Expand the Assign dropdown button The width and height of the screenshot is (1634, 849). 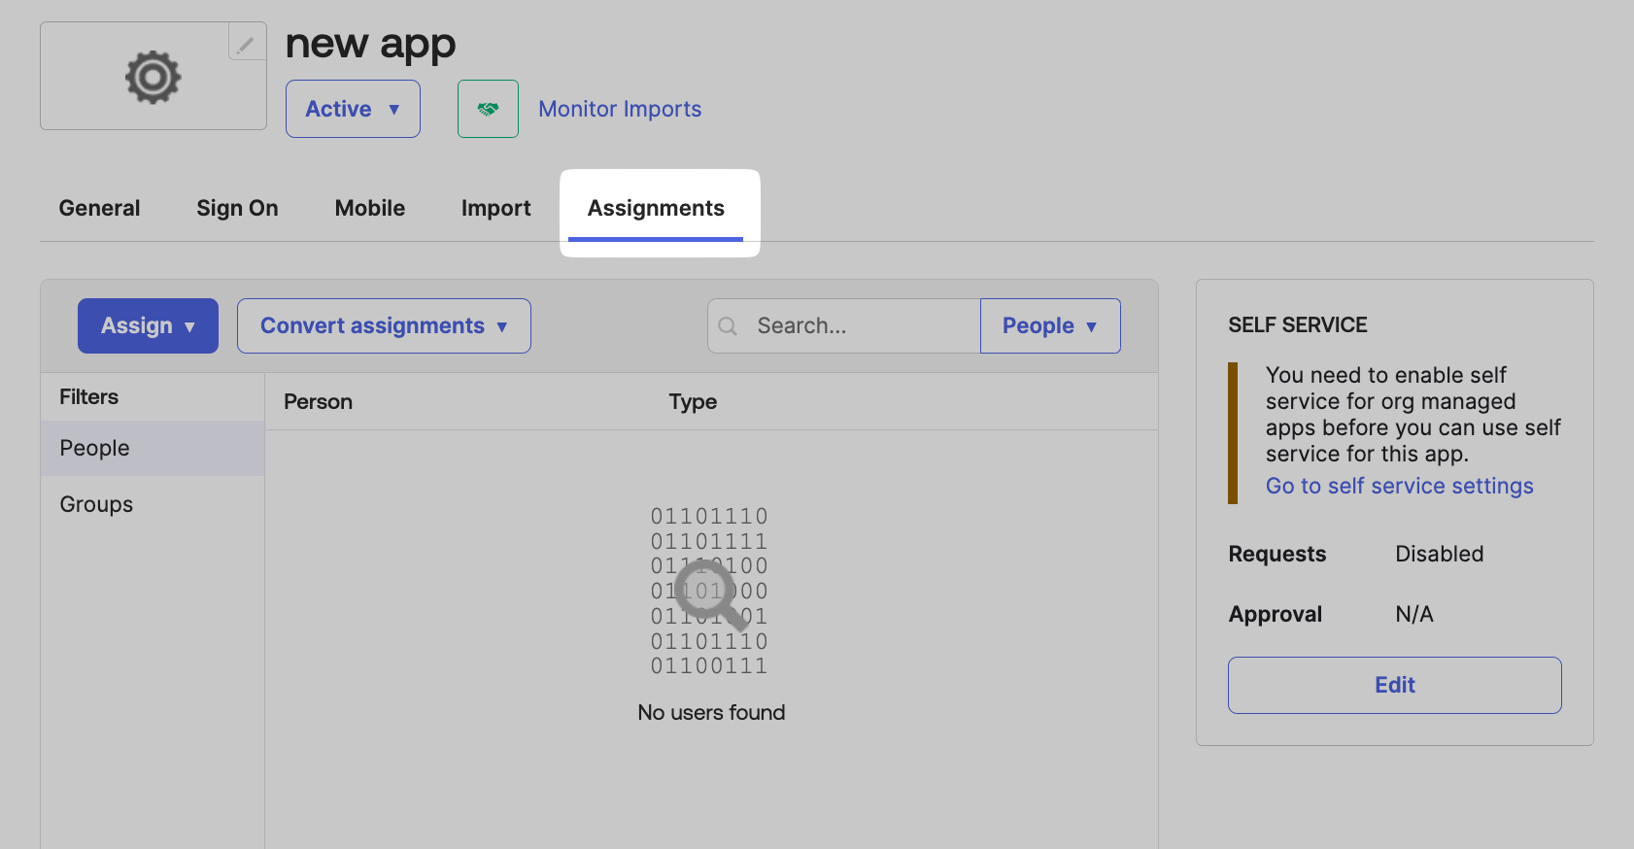pos(148,326)
